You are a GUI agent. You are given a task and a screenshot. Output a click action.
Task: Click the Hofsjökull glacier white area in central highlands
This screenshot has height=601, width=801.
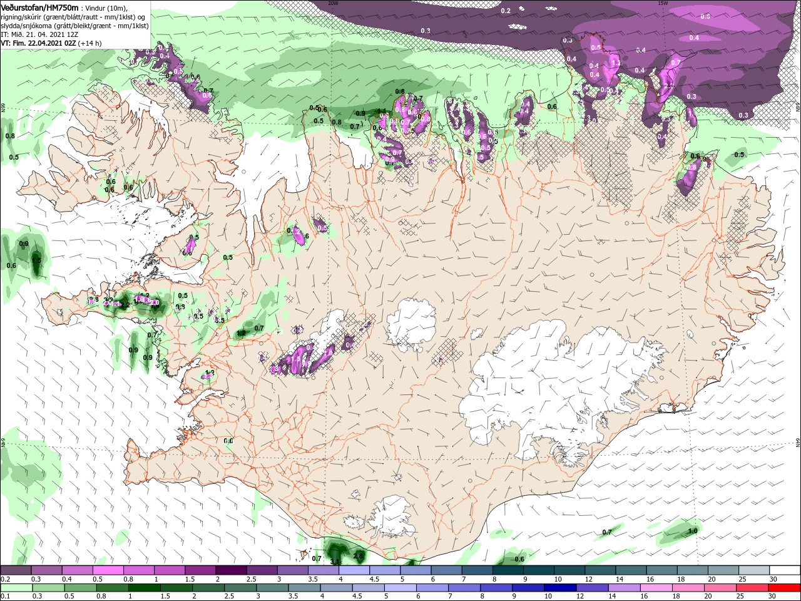pyautogui.click(x=411, y=324)
